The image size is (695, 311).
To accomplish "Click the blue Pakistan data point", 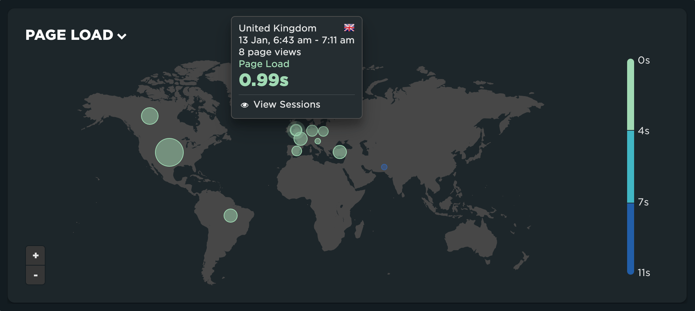I will click(x=384, y=167).
